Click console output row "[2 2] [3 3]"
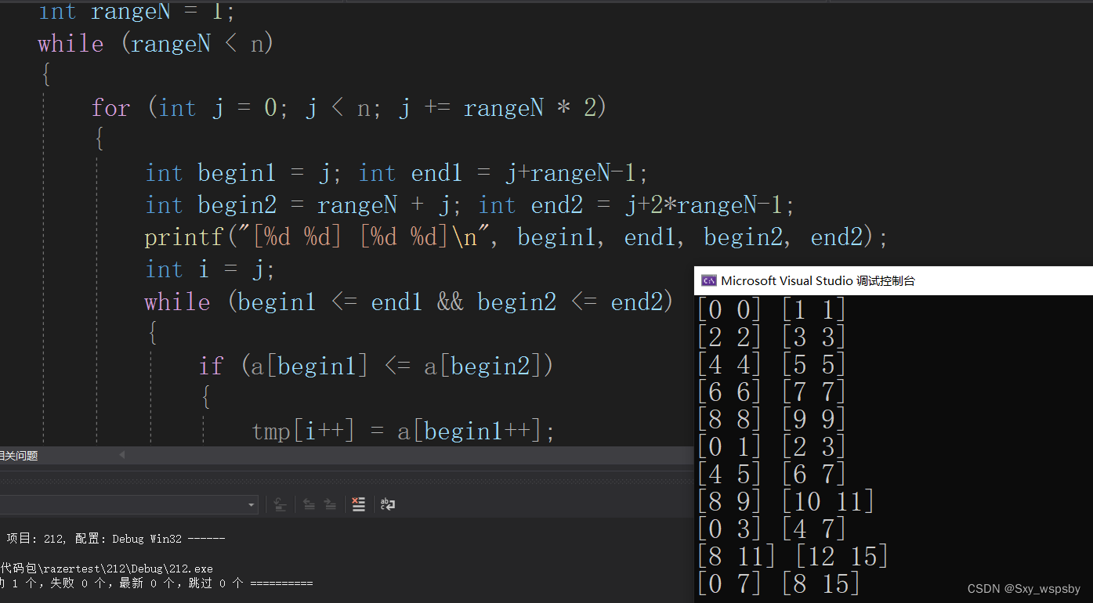Image resolution: width=1093 pixels, height=603 pixels. click(x=771, y=338)
